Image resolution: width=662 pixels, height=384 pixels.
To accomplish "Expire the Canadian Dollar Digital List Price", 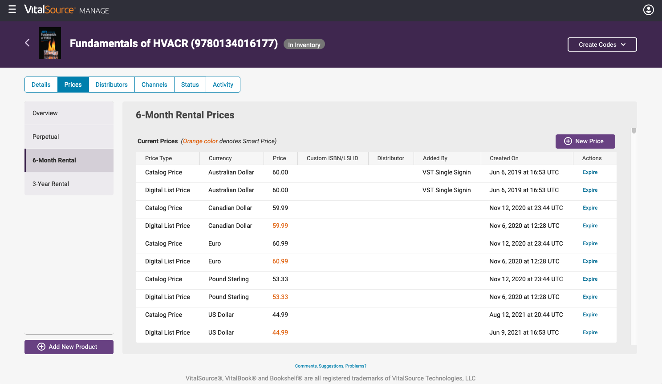I will (x=590, y=226).
